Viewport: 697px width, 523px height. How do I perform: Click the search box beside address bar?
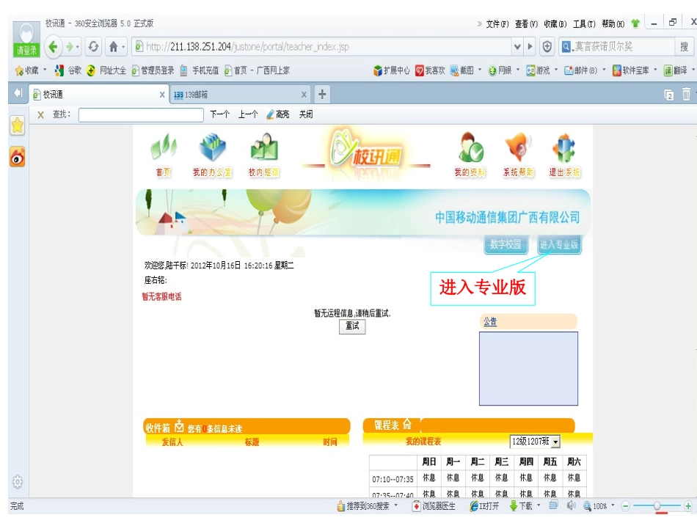(x=617, y=47)
